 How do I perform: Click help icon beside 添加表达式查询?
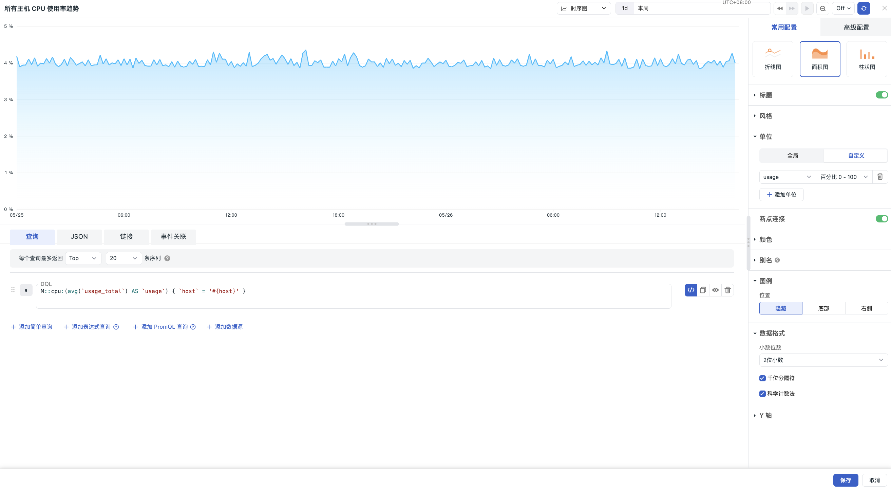tap(116, 327)
